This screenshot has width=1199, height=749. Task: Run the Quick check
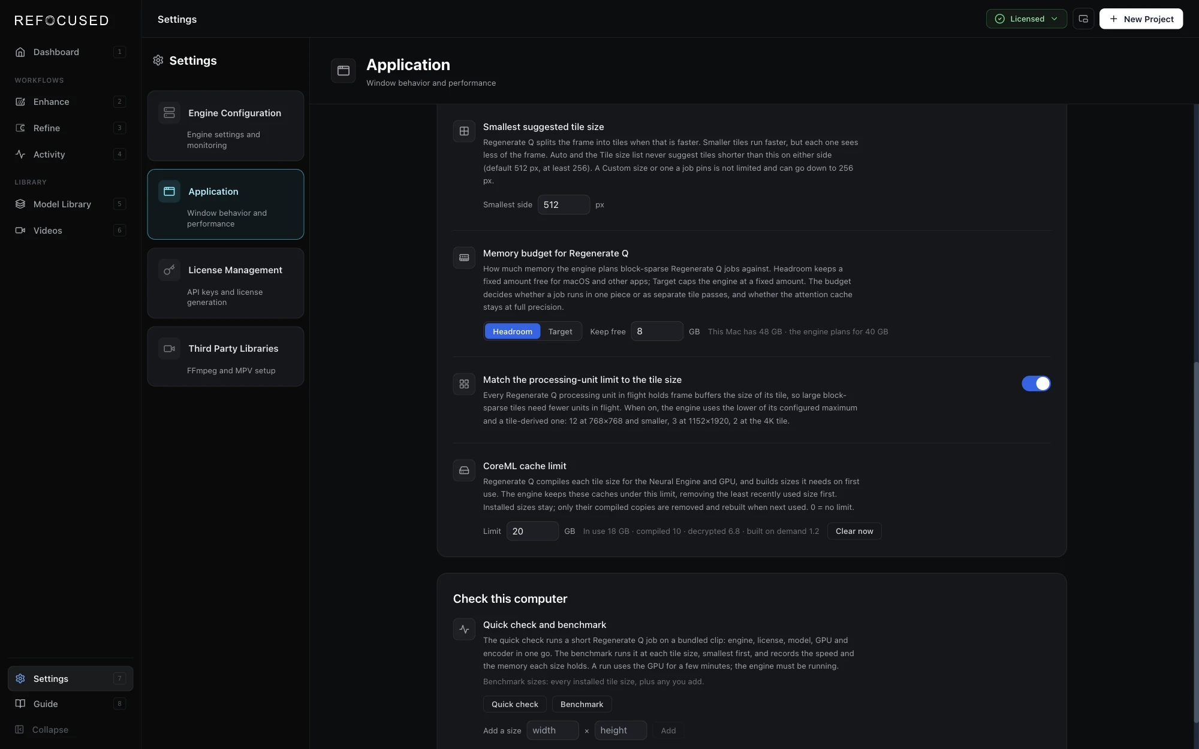coord(515,704)
